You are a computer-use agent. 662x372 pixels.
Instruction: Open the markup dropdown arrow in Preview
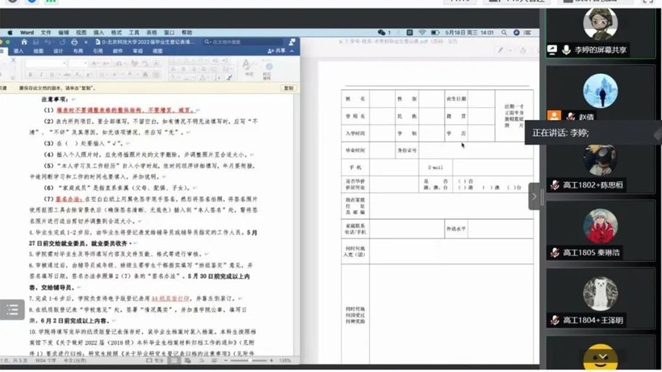[x=511, y=50]
